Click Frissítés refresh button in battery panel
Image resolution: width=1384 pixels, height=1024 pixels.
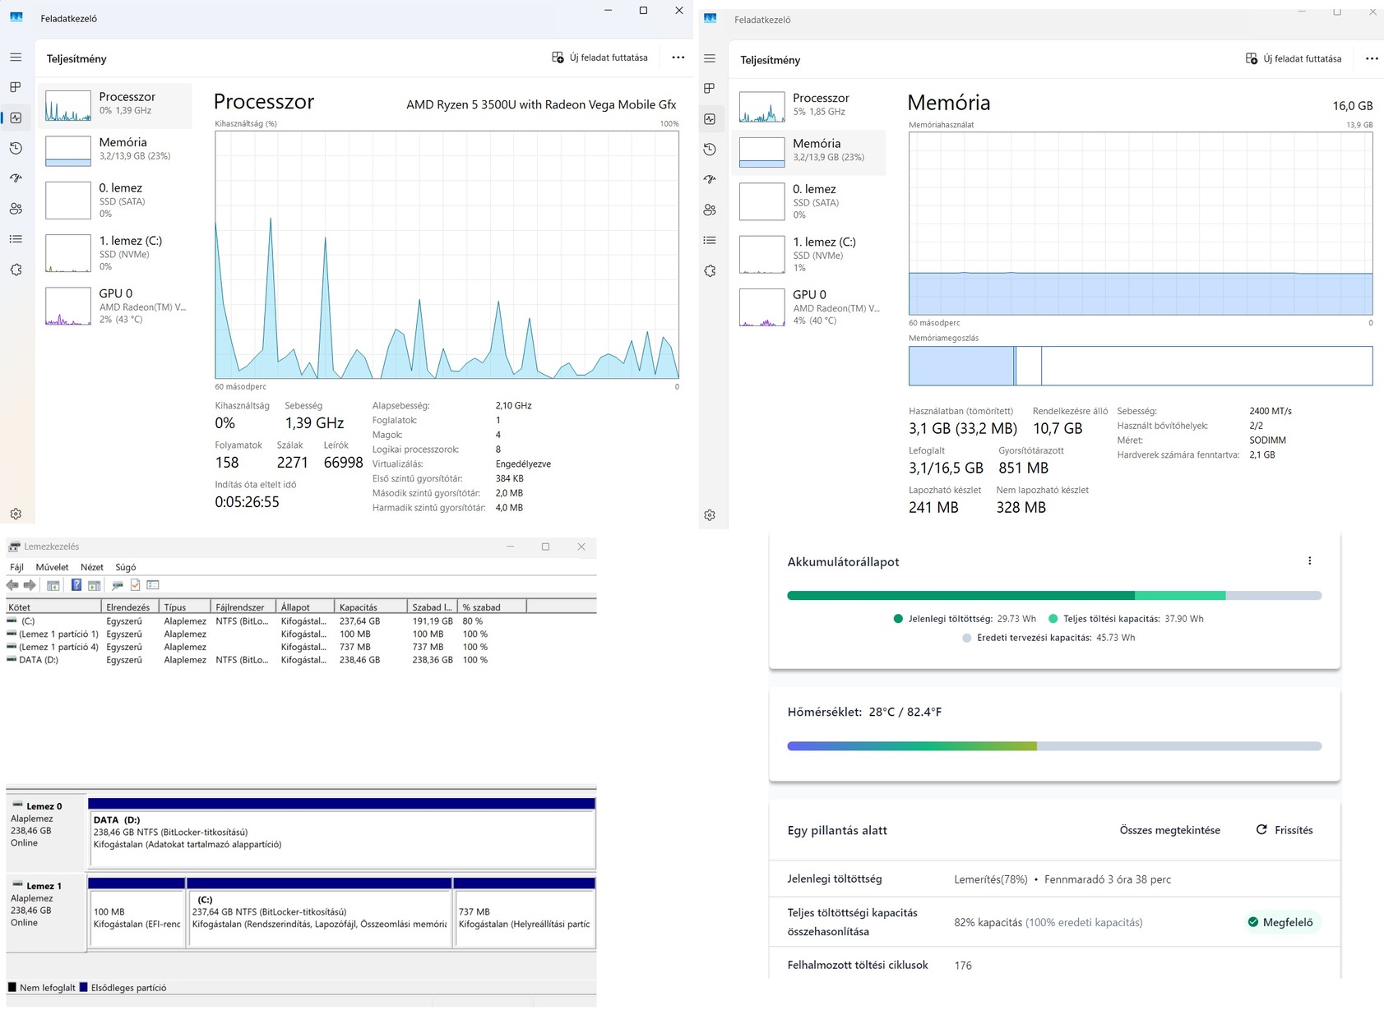pyautogui.click(x=1284, y=830)
